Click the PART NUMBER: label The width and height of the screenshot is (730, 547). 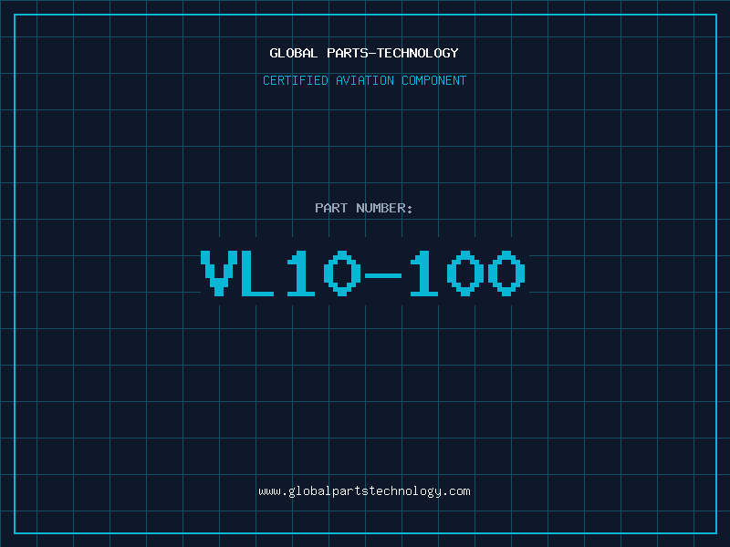tap(363, 208)
